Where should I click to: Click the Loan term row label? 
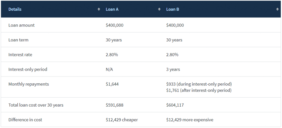18,40
